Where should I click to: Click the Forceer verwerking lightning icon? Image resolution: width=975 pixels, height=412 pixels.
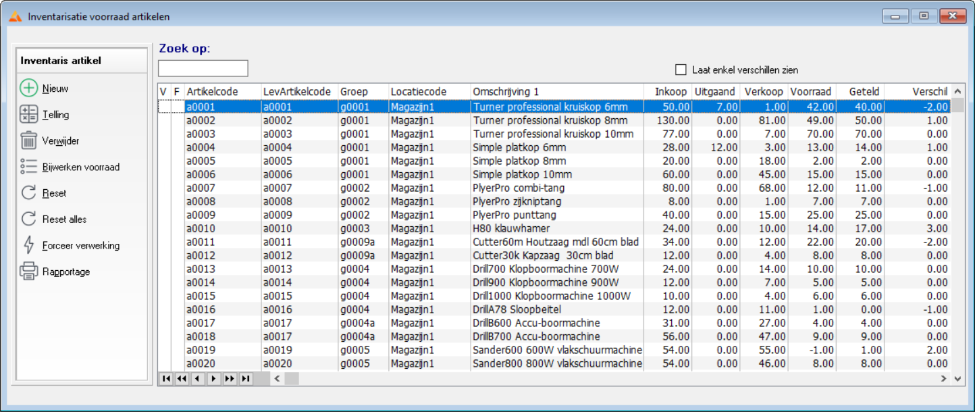click(28, 245)
